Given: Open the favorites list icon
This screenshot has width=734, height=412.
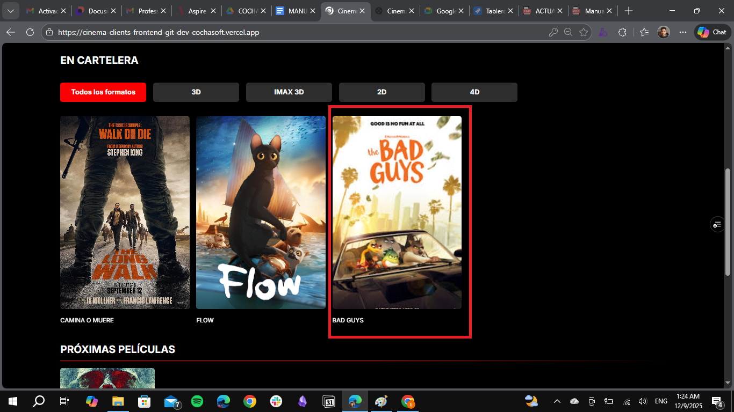Looking at the screenshot, I should point(644,32).
